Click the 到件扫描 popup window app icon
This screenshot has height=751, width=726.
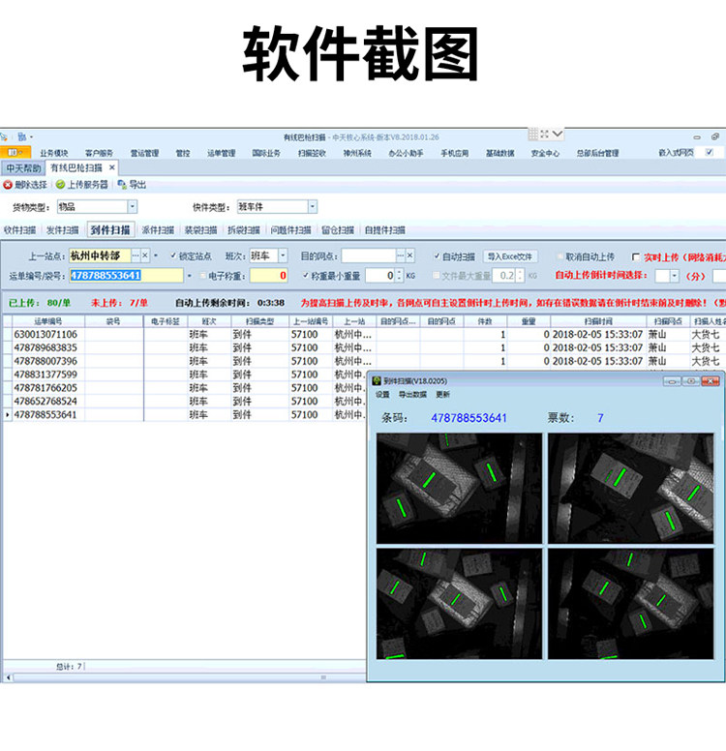[377, 381]
